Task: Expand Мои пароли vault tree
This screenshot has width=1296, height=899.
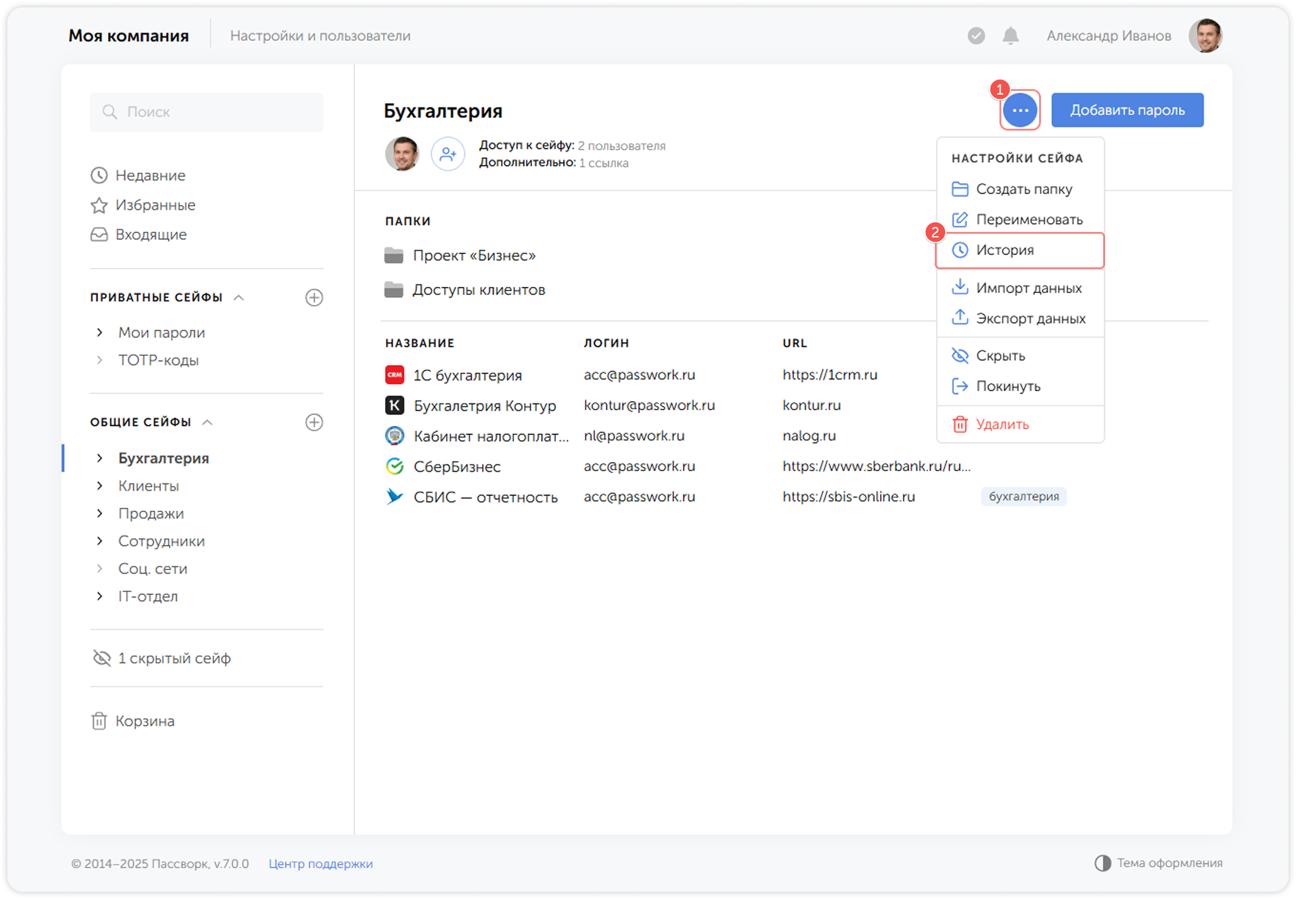Action: tap(99, 333)
